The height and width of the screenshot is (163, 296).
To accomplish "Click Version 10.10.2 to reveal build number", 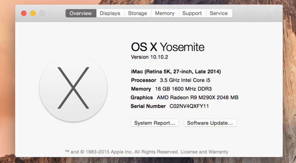I will (x=150, y=57).
